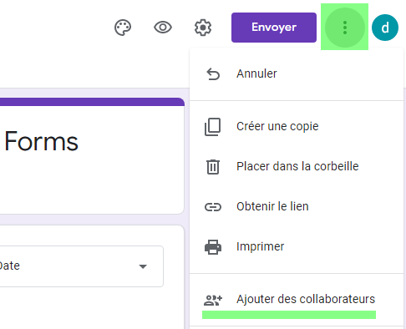Viewport: 406px width, 329px height.
Task: Preview the form with the eye icon
Action: click(163, 28)
